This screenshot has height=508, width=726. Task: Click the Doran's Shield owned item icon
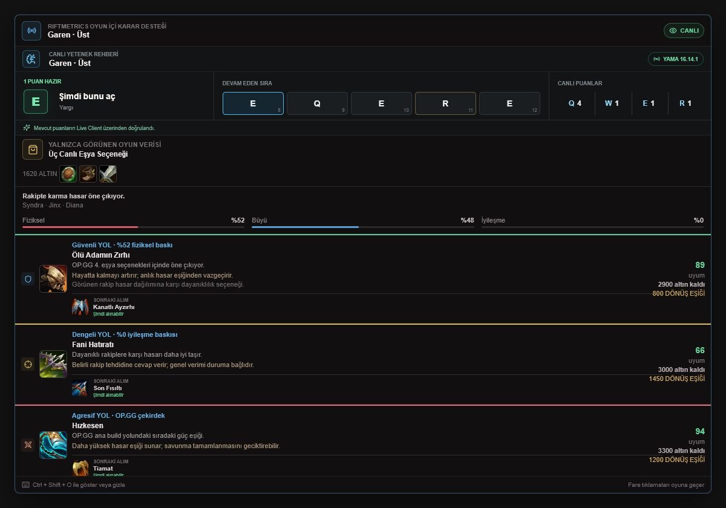[x=68, y=174]
